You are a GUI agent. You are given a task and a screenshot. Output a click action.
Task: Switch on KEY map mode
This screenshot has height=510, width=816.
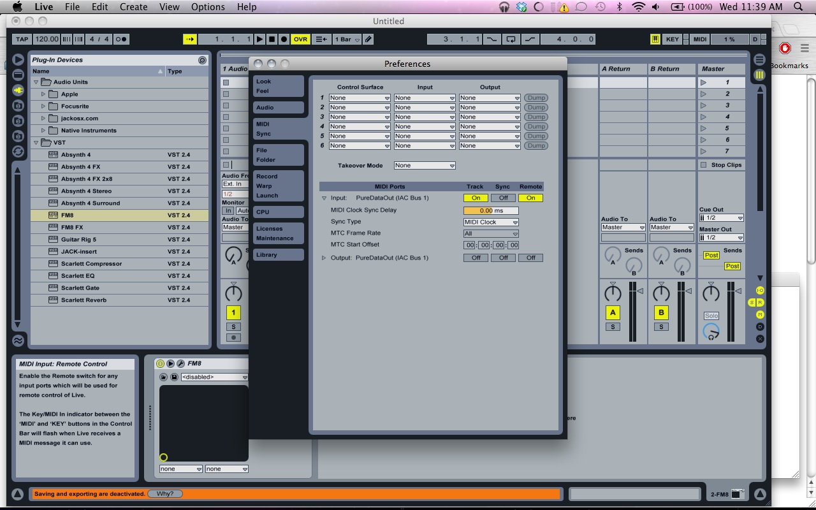pos(672,39)
